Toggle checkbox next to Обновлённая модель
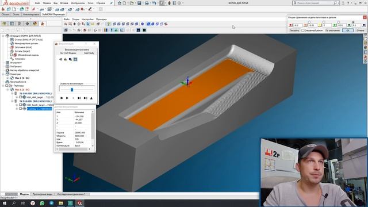 [11, 55]
